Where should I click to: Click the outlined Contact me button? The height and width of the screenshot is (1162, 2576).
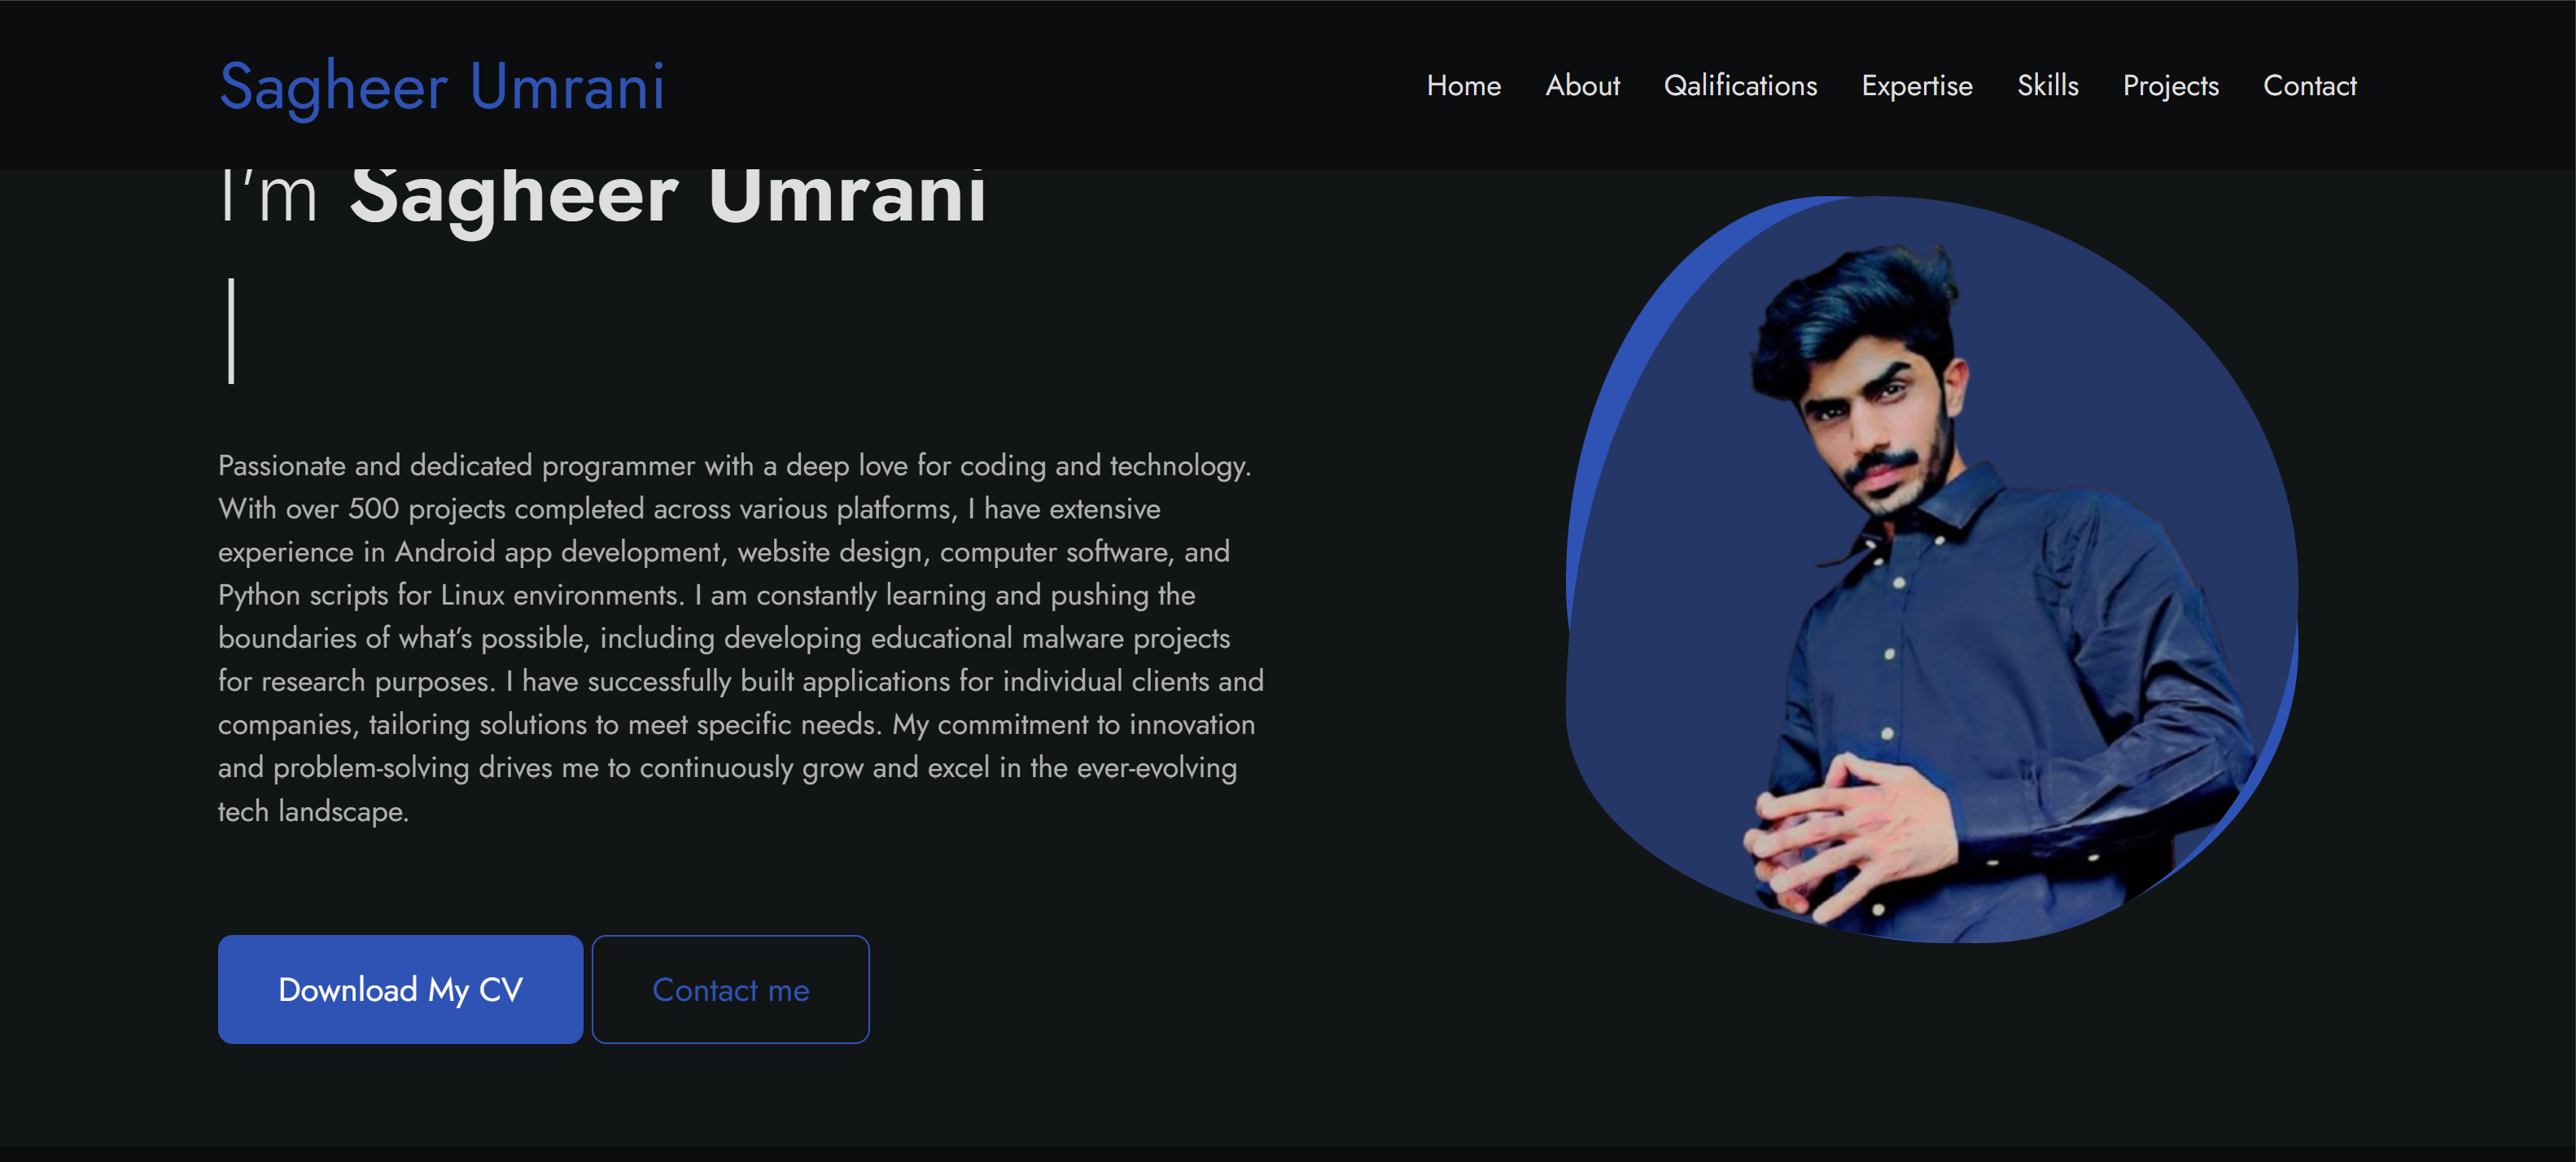730,990
